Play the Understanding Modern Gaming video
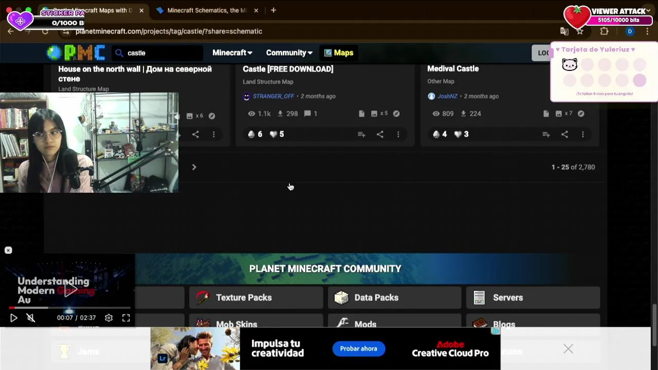This screenshot has width=658, height=370. [71, 290]
